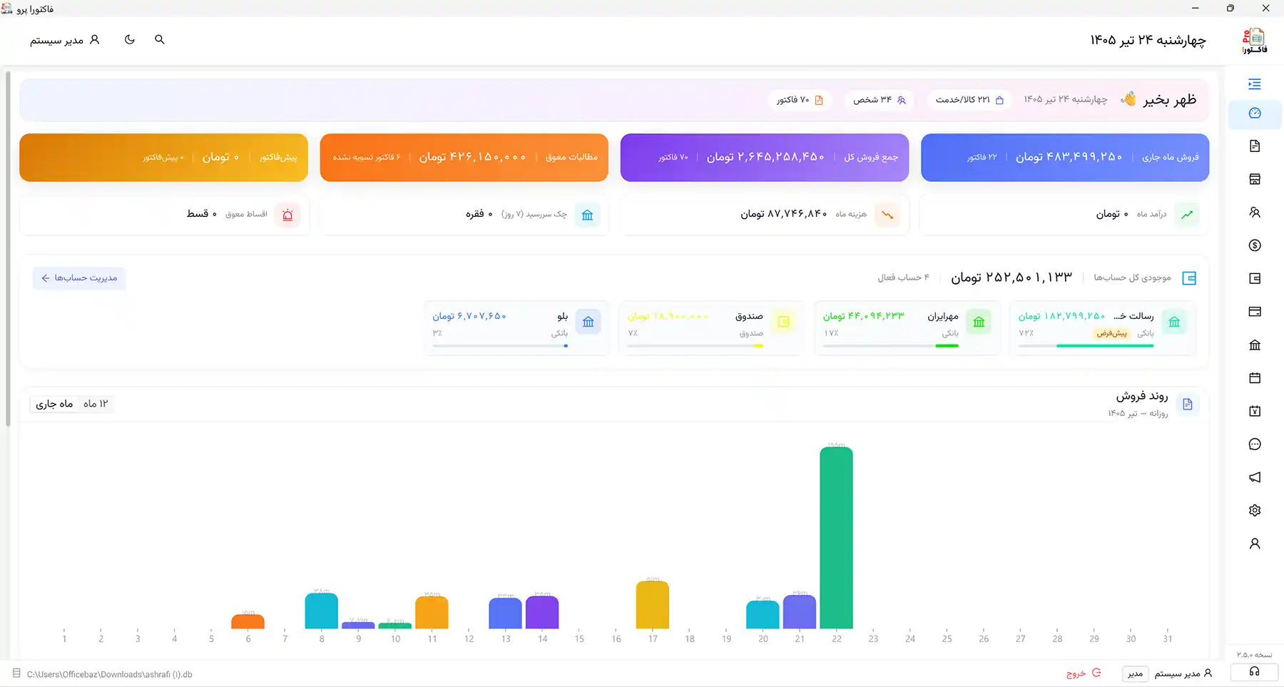Viewport: 1284px width, 687px height.
Task: Click the purple bar for day 14
Action: 542,612
